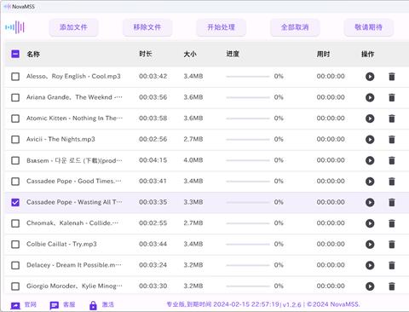The height and width of the screenshot is (312, 409).
Task: Tick Delacey - Dream It Possible checkbox
Action: point(15,265)
